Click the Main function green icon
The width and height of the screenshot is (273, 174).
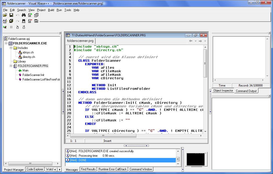point(20,70)
